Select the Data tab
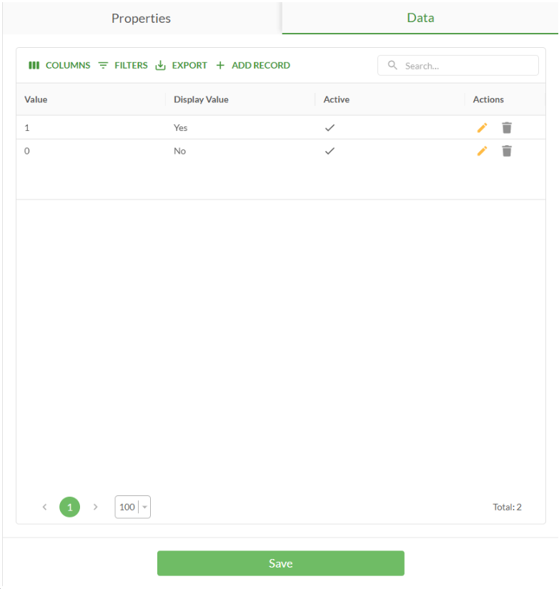Screen dimensions: 559x589 point(420,18)
